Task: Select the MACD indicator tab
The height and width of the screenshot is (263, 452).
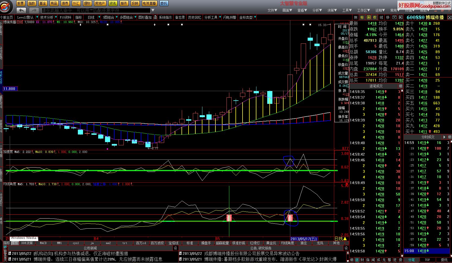Action: click(x=43, y=243)
